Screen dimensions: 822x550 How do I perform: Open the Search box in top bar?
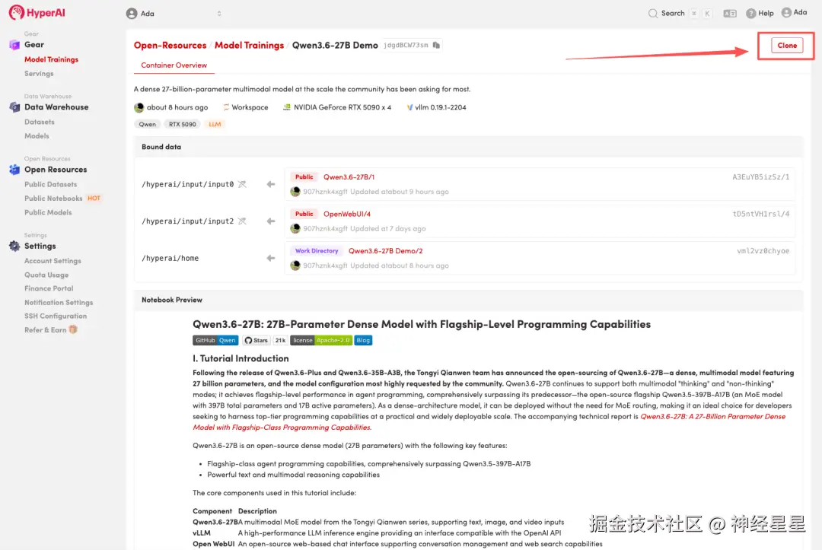(680, 13)
